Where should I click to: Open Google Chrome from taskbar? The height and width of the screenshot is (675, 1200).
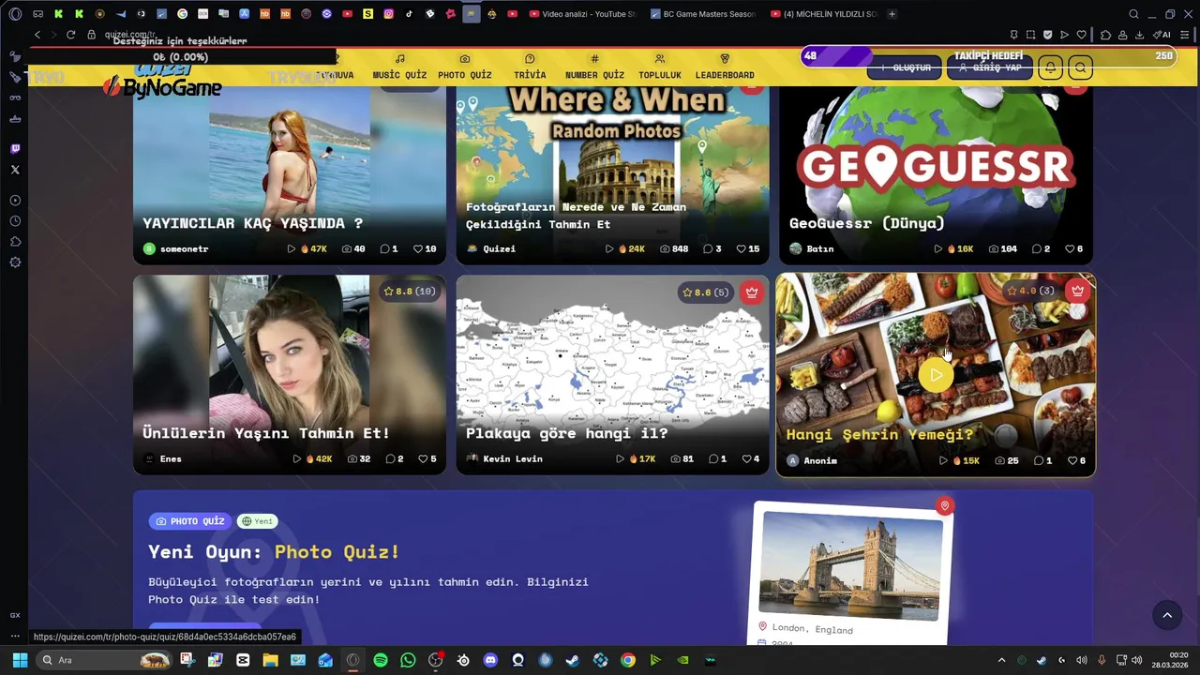pos(628,660)
